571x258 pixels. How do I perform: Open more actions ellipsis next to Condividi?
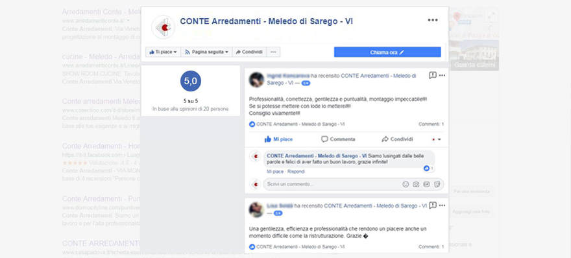click(x=273, y=52)
